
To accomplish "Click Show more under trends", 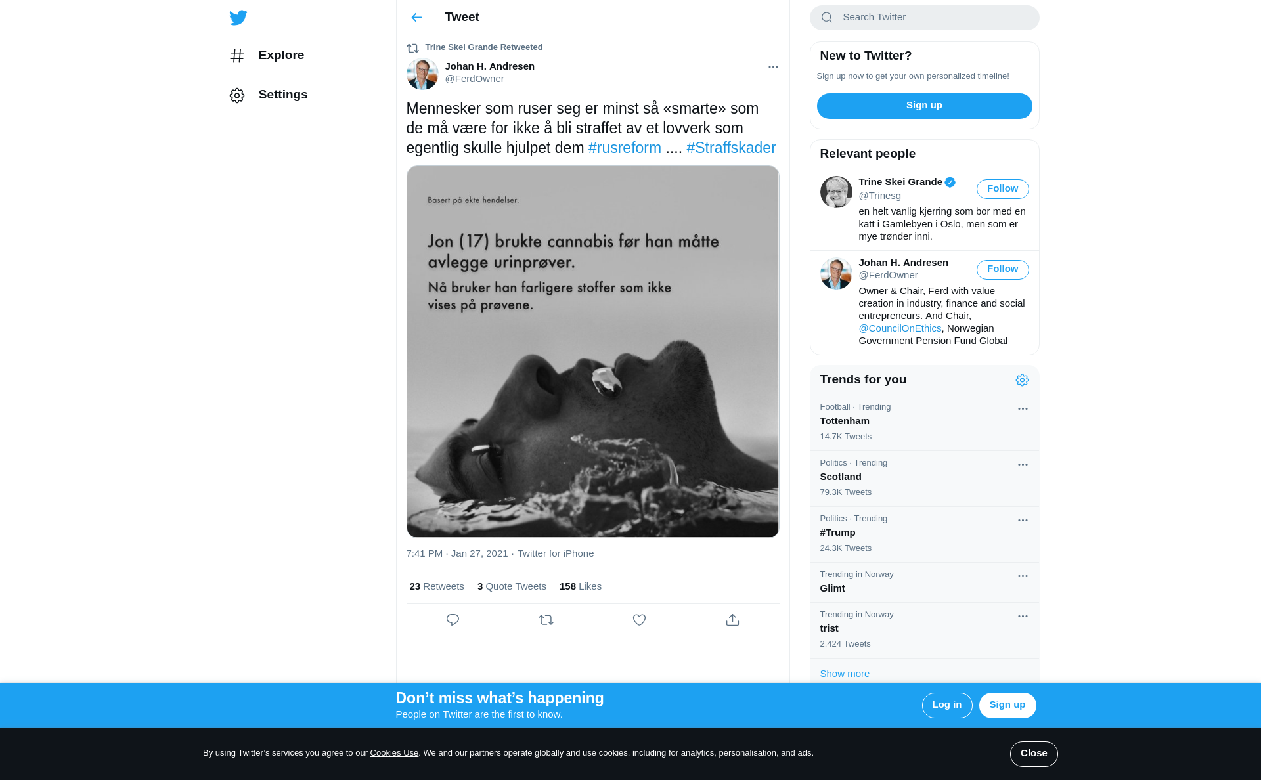I will tap(845, 674).
